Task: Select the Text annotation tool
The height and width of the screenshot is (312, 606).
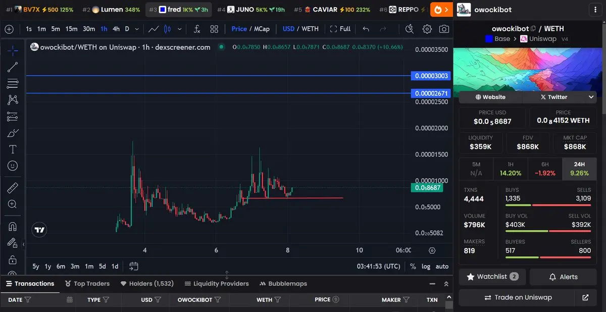Action: (13, 149)
